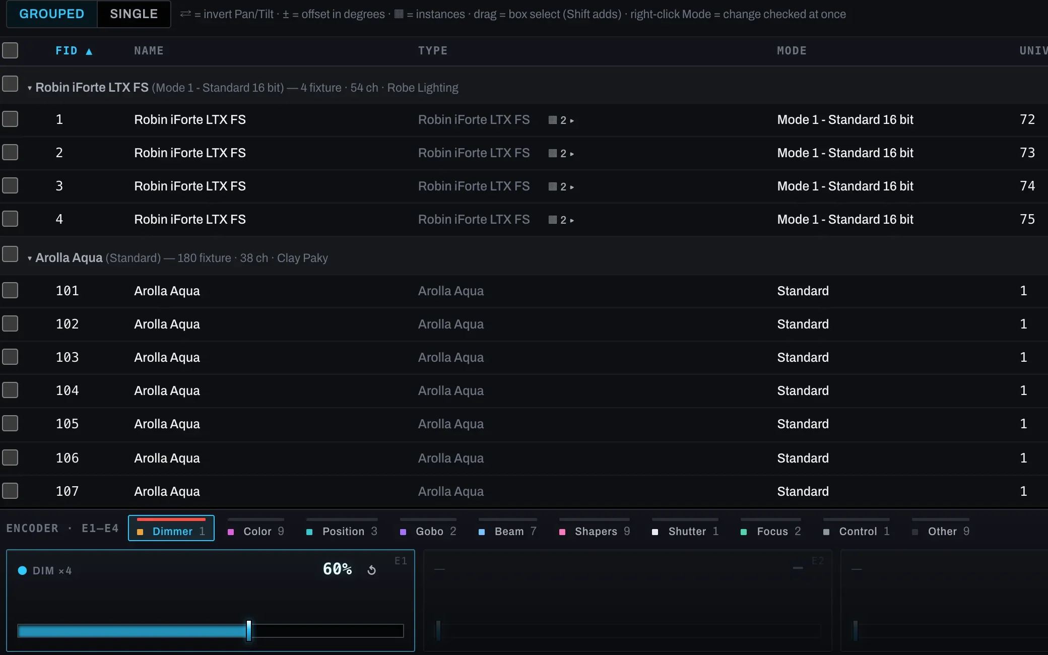Select the Focus encoder tab
The width and height of the screenshot is (1048, 655).
click(771, 529)
